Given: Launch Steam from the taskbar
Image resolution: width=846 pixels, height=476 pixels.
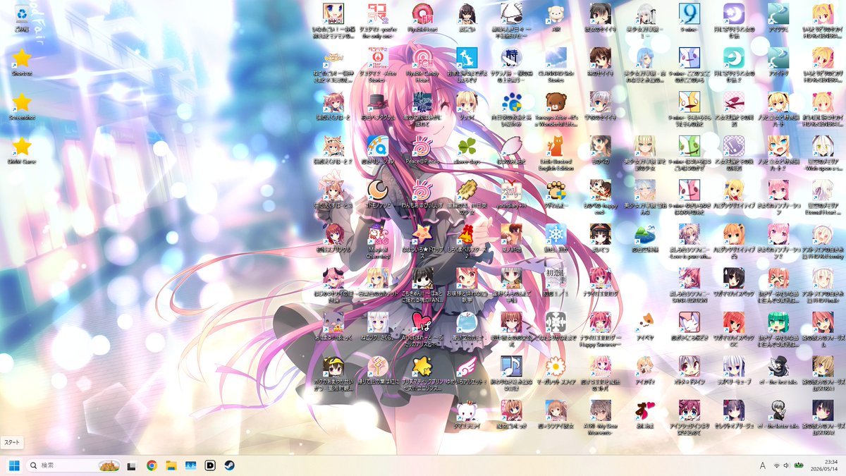Looking at the screenshot, I should tap(230, 465).
